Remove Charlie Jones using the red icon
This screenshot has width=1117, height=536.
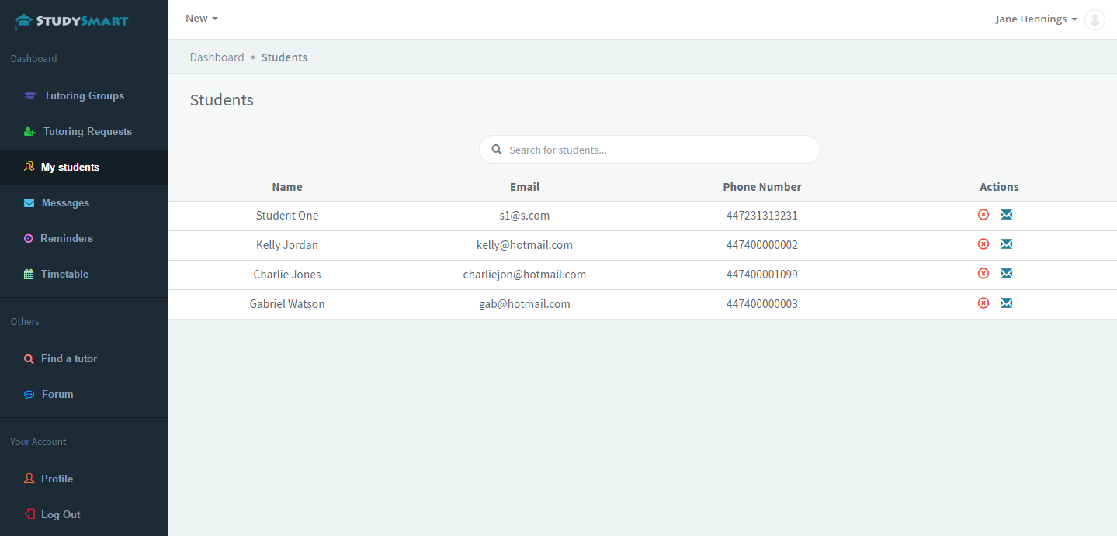point(983,274)
